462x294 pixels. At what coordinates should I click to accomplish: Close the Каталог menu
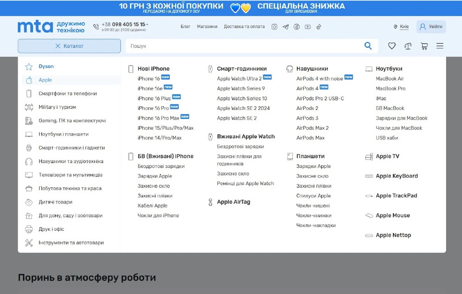click(x=69, y=46)
